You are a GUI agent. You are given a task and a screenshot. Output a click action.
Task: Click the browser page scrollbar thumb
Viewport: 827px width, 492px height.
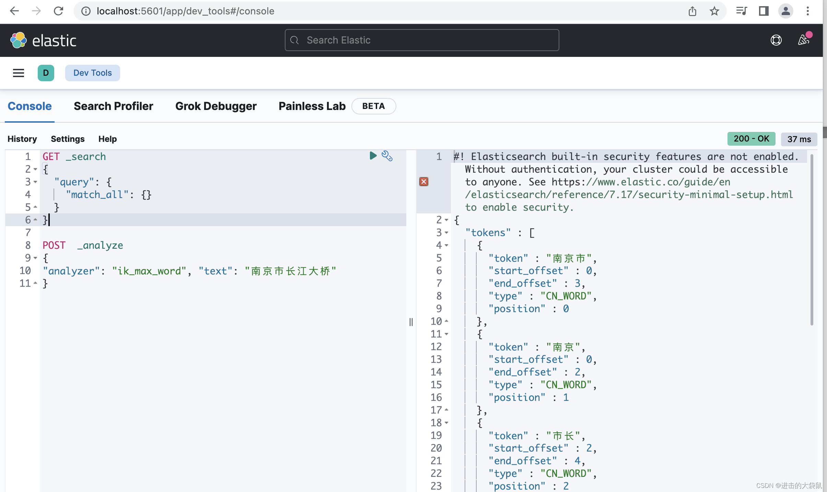(x=825, y=132)
